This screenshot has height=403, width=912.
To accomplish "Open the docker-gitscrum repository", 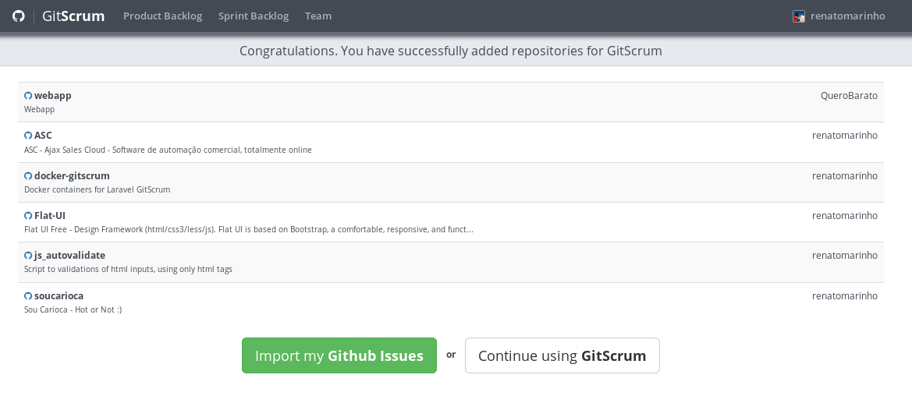I will click(x=72, y=175).
